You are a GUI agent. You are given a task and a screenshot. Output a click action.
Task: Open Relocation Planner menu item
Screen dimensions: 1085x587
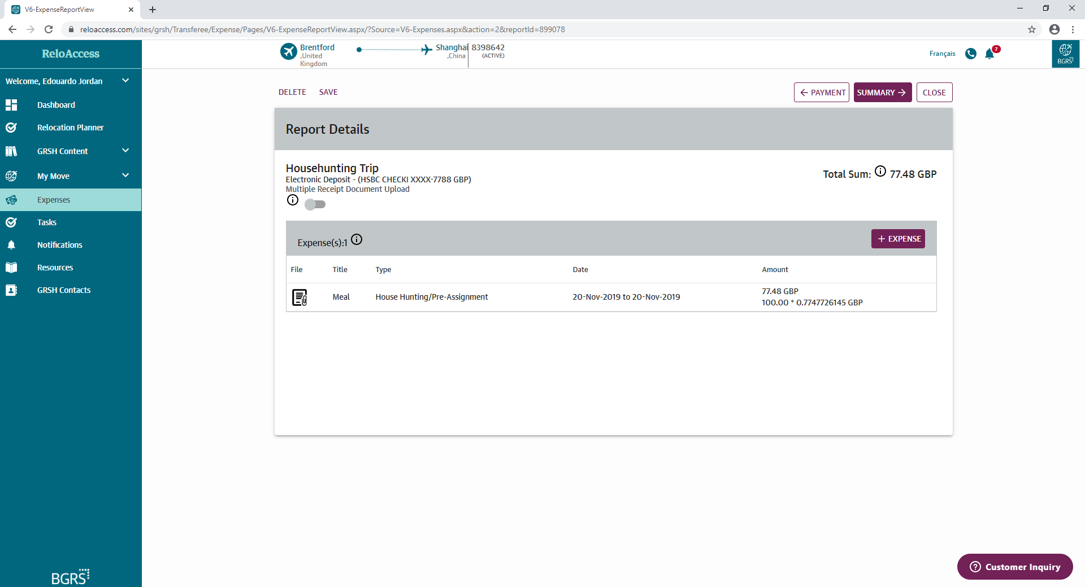[x=71, y=128]
